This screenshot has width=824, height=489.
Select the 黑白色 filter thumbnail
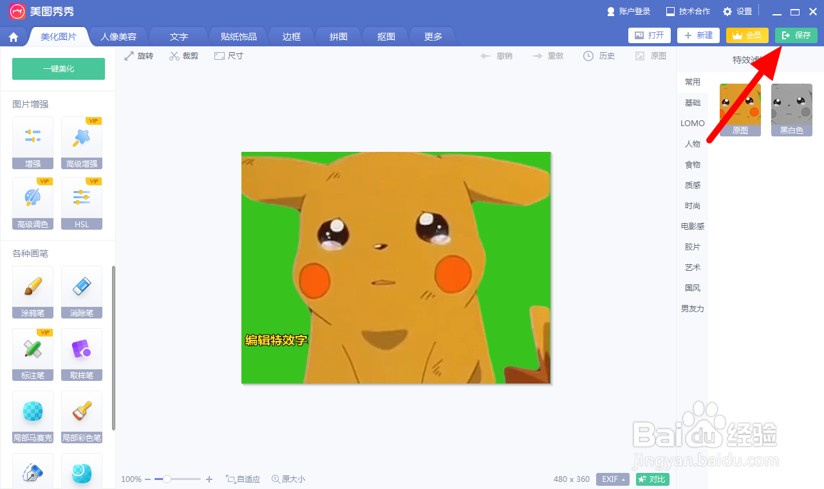(x=792, y=110)
